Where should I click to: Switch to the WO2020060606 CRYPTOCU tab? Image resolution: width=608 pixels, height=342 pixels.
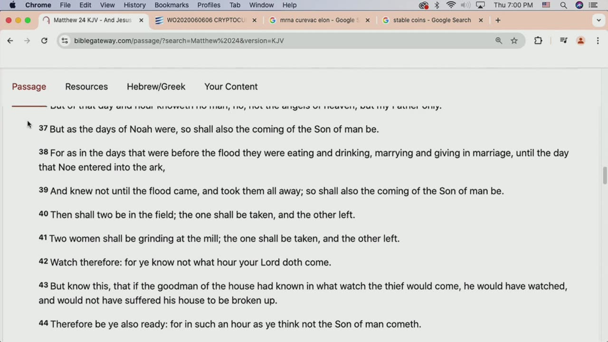pyautogui.click(x=206, y=20)
